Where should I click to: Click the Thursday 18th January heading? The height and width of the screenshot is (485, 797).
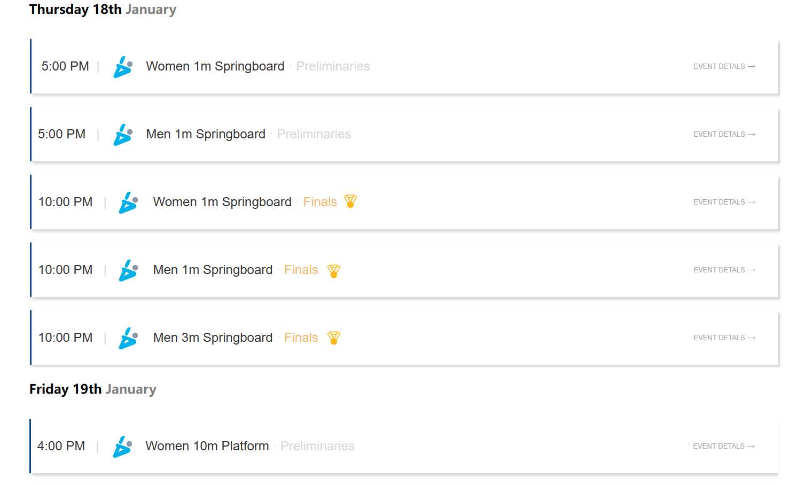tap(103, 10)
